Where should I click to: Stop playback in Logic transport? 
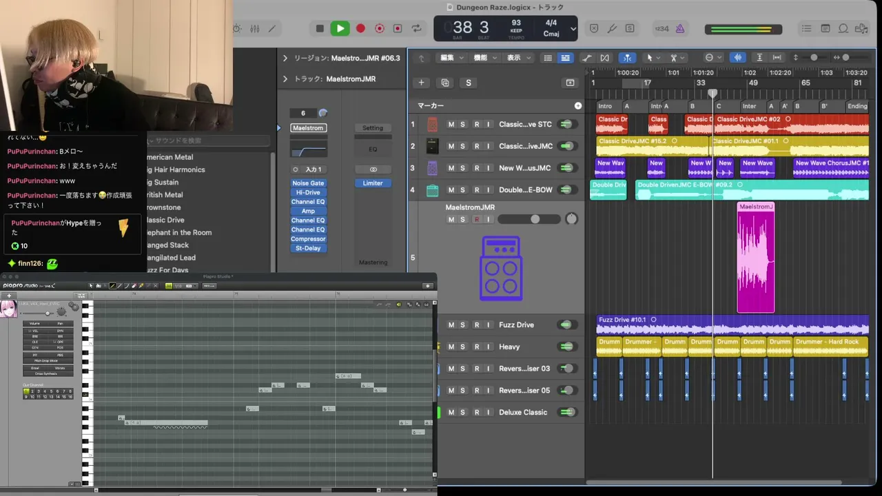320,28
